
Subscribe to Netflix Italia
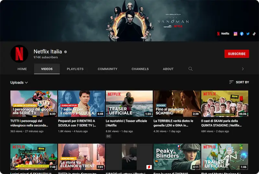click(x=237, y=54)
